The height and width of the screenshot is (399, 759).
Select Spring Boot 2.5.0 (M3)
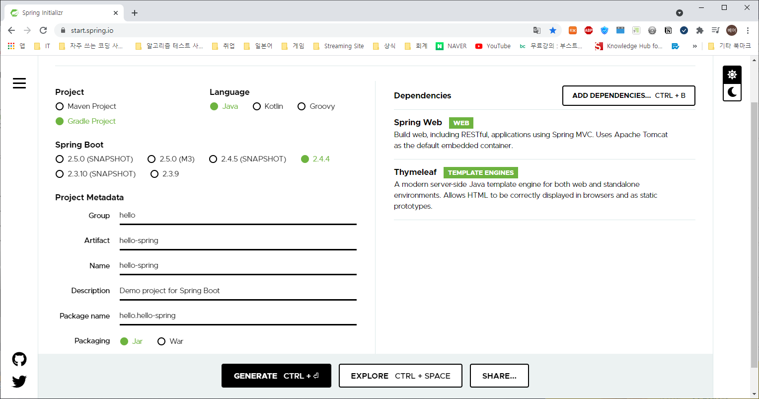tap(171, 159)
